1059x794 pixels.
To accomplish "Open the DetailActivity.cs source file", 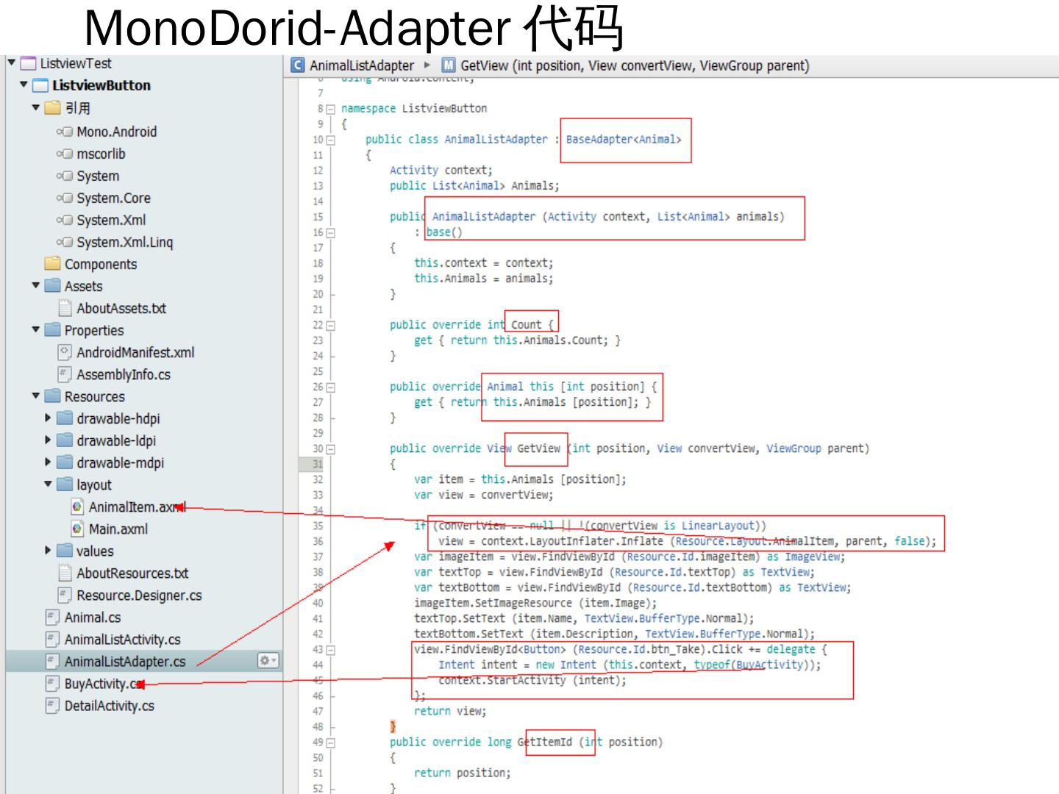I will (x=110, y=705).
